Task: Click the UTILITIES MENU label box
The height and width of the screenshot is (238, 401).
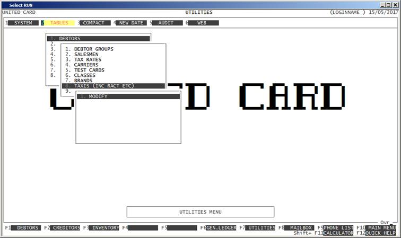Action: [201, 212]
